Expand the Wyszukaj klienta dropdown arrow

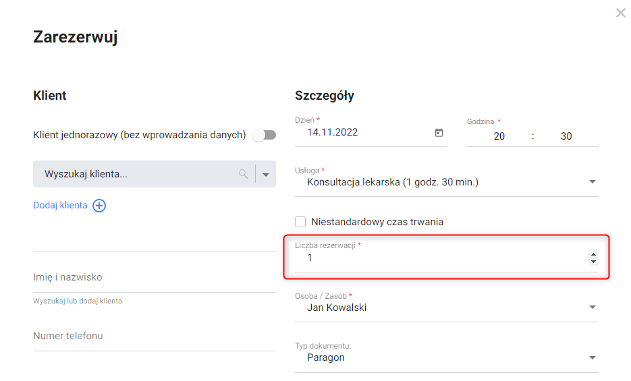point(266,174)
